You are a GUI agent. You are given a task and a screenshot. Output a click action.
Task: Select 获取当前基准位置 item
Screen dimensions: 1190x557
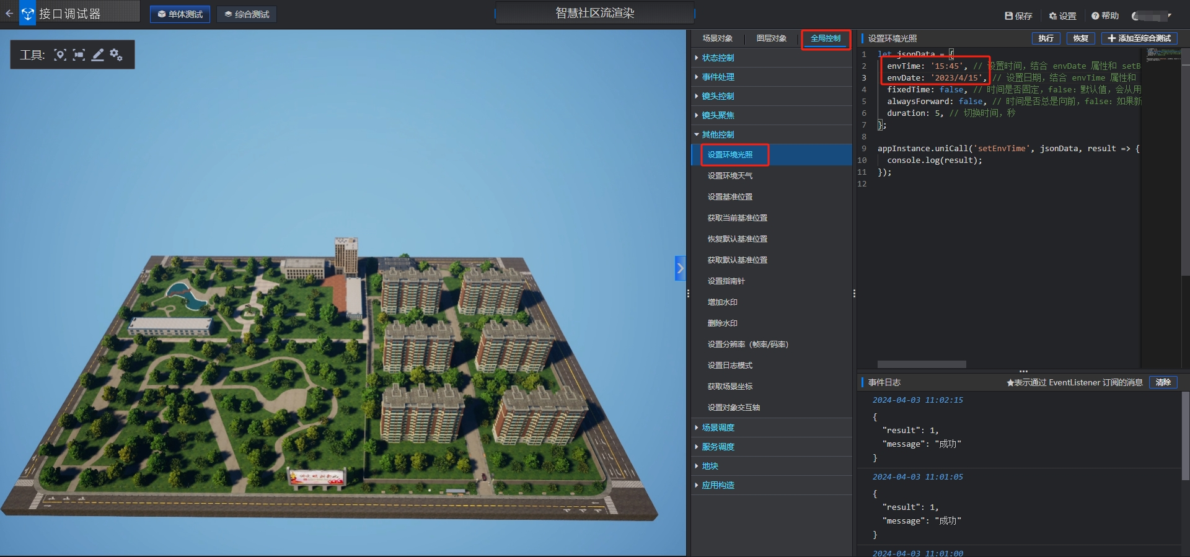tap(772, 218)
